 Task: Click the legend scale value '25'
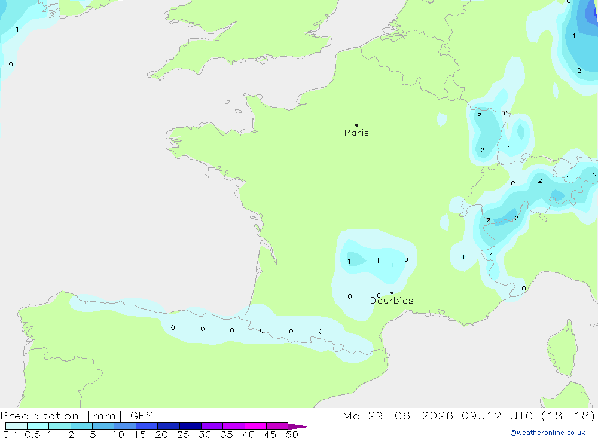pos(183,434)
